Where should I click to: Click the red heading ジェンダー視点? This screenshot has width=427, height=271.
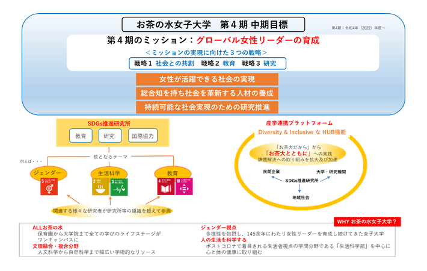pyautogui.click(x=218, y=228)
